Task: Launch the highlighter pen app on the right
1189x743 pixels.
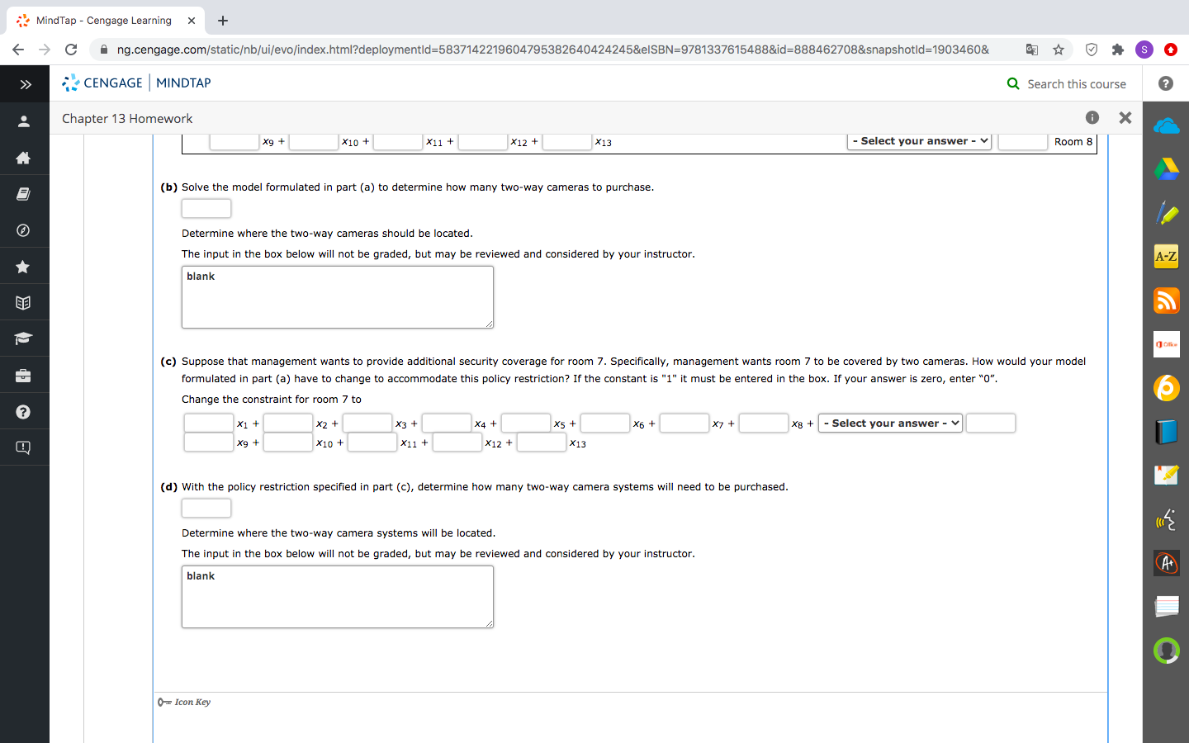Action: tap(1166, 212)
